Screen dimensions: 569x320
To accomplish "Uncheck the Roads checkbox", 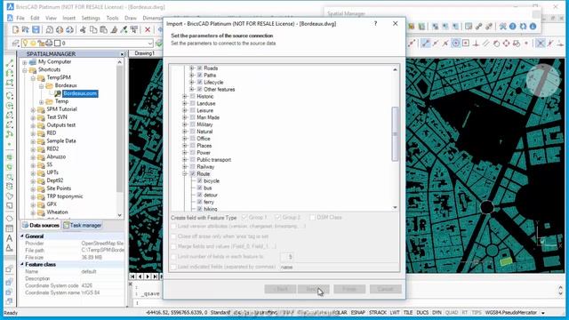I will (x=199, y=68).
